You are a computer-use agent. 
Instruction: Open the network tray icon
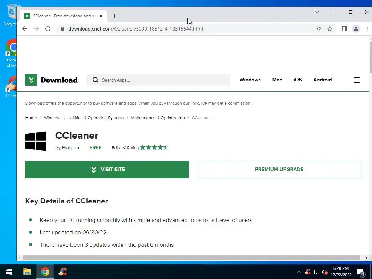(316, 272)
